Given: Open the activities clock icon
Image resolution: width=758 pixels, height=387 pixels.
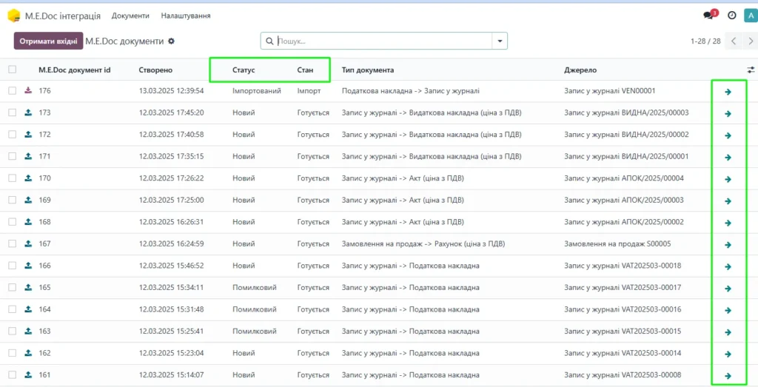Looking at the screenshot, I should pyautogui.click(x=732, y=16).
